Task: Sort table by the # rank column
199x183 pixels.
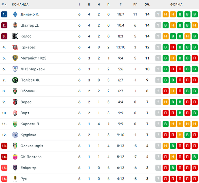Action: [4, 4]
